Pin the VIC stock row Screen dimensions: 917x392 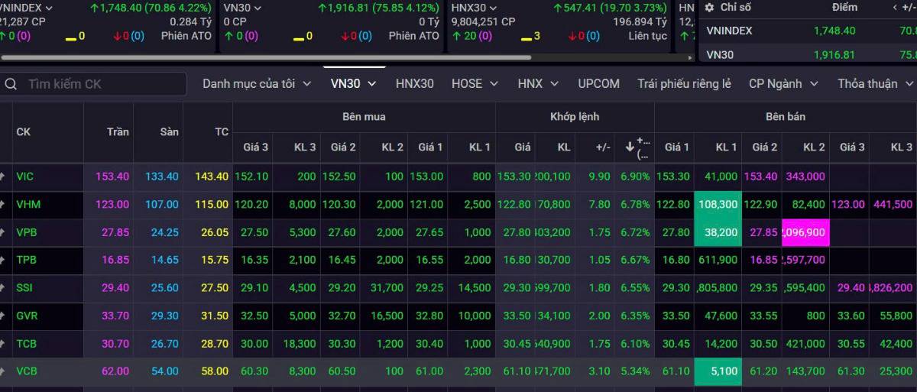[2, 177]
